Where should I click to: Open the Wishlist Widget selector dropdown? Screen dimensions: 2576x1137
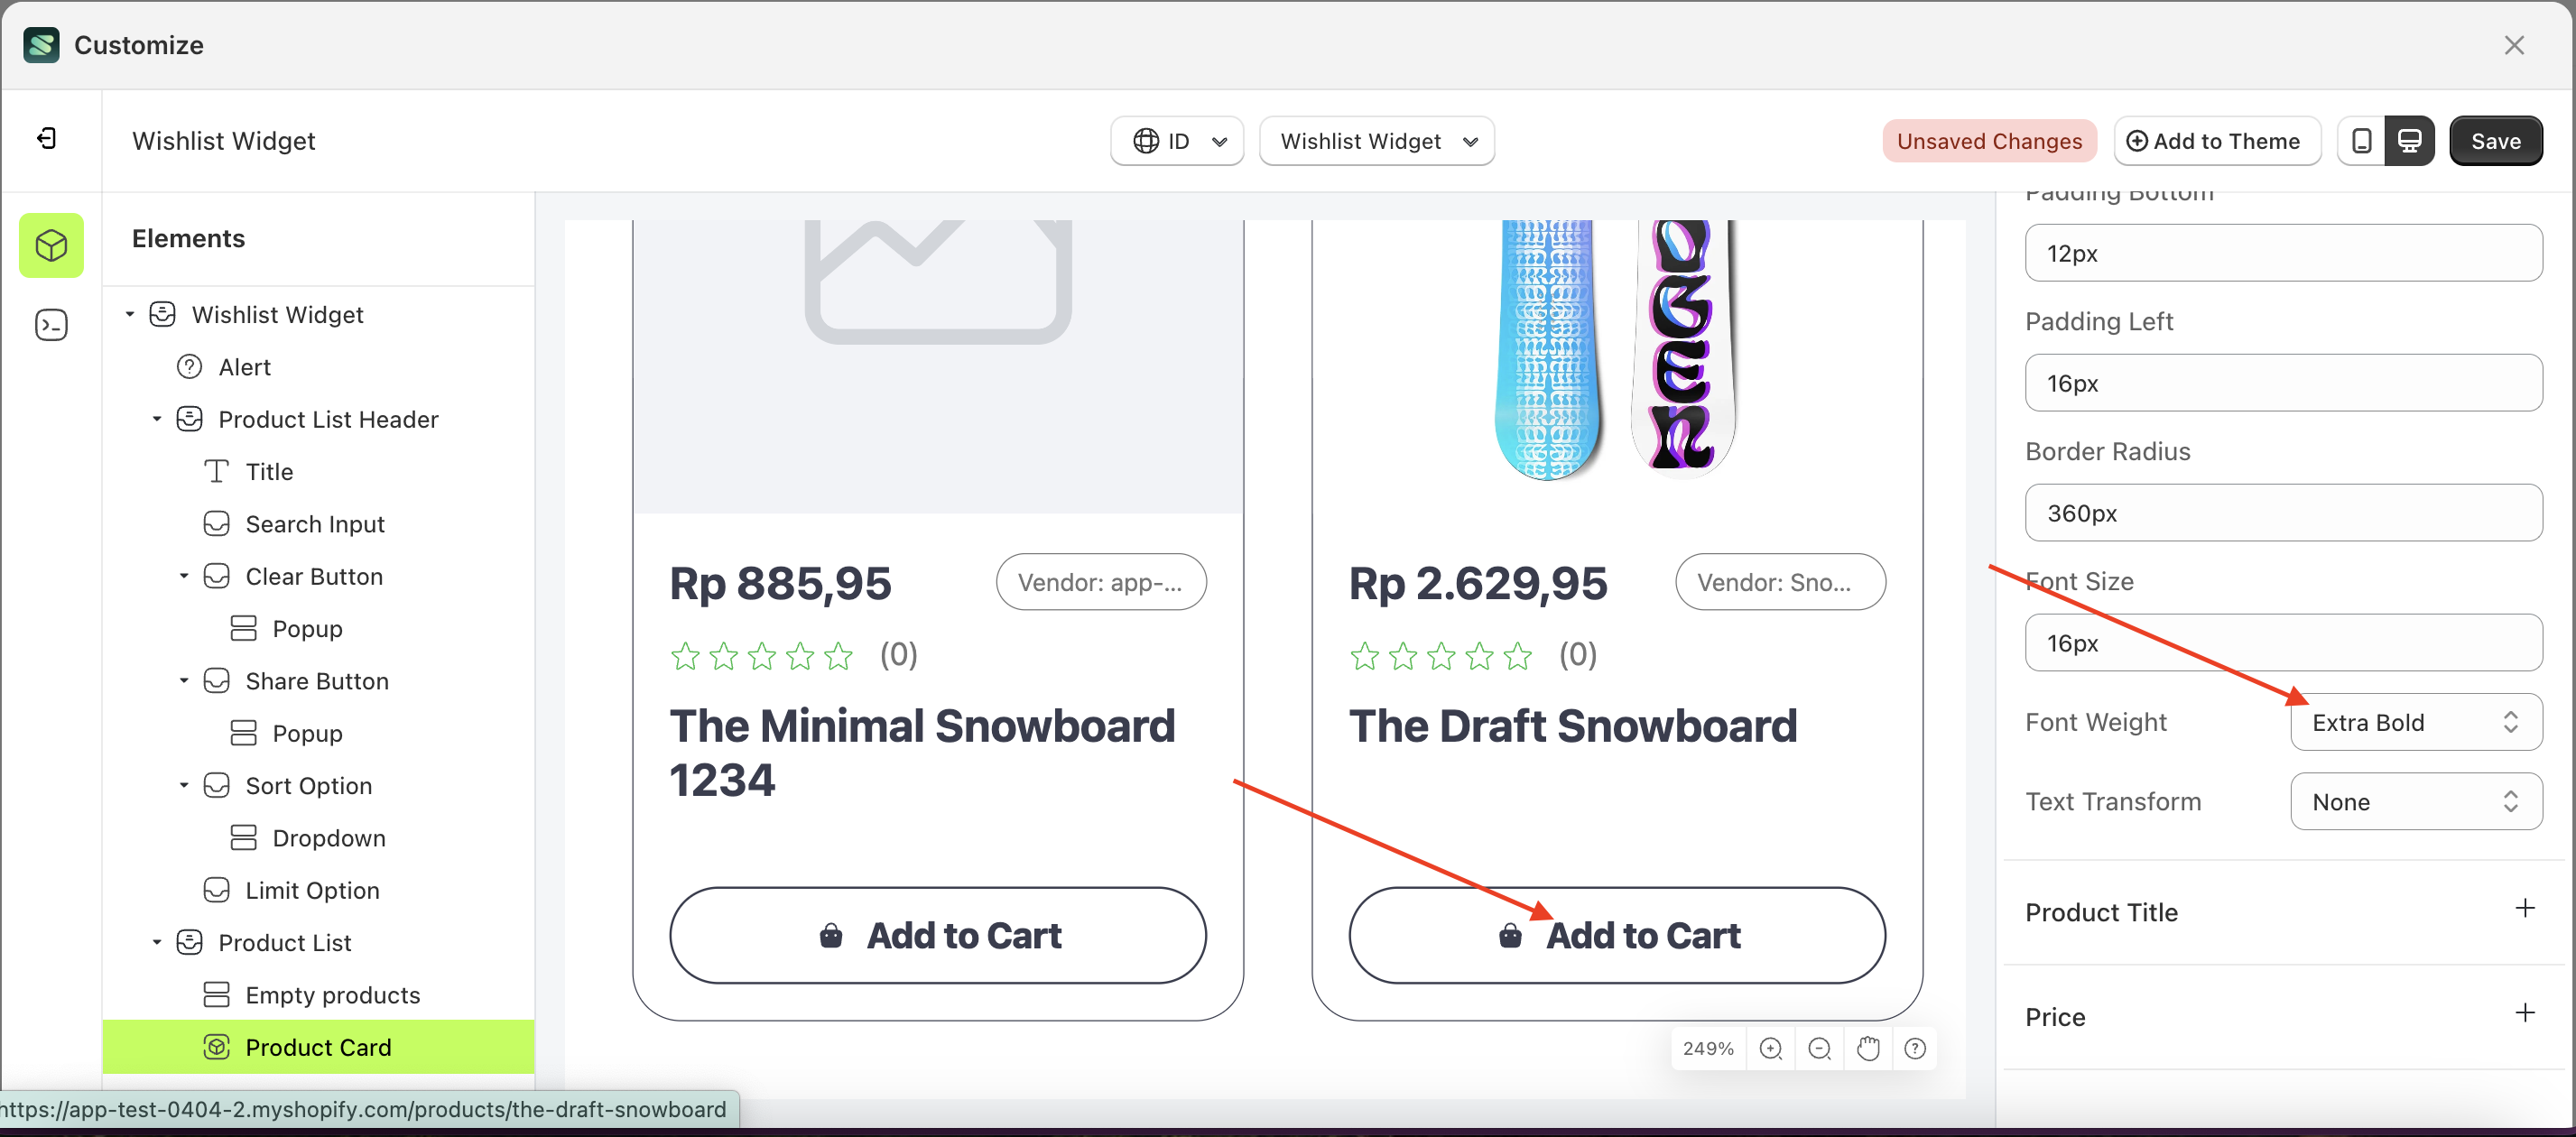1377,140
